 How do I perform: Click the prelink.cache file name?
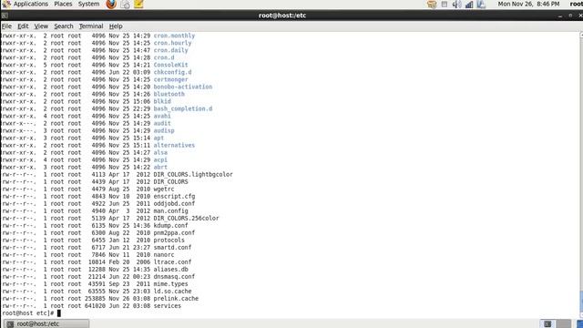point(176,299)
